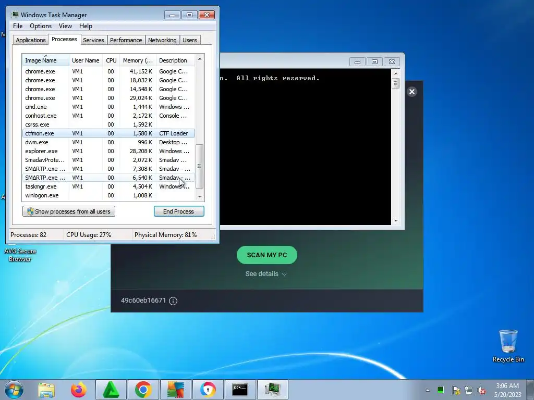Select the explorer.exe process row
Viewport: 534px width, 400px height.
tap(108, 151)
